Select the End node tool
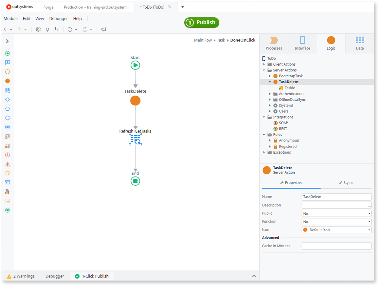Image resolution: width=379 pixels, height=286 pixels. pyautogui.click(x=7, y=210)
